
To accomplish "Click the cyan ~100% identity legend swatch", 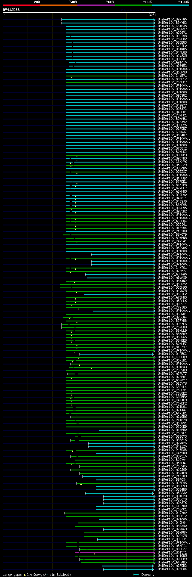I will tap(170, 5).
